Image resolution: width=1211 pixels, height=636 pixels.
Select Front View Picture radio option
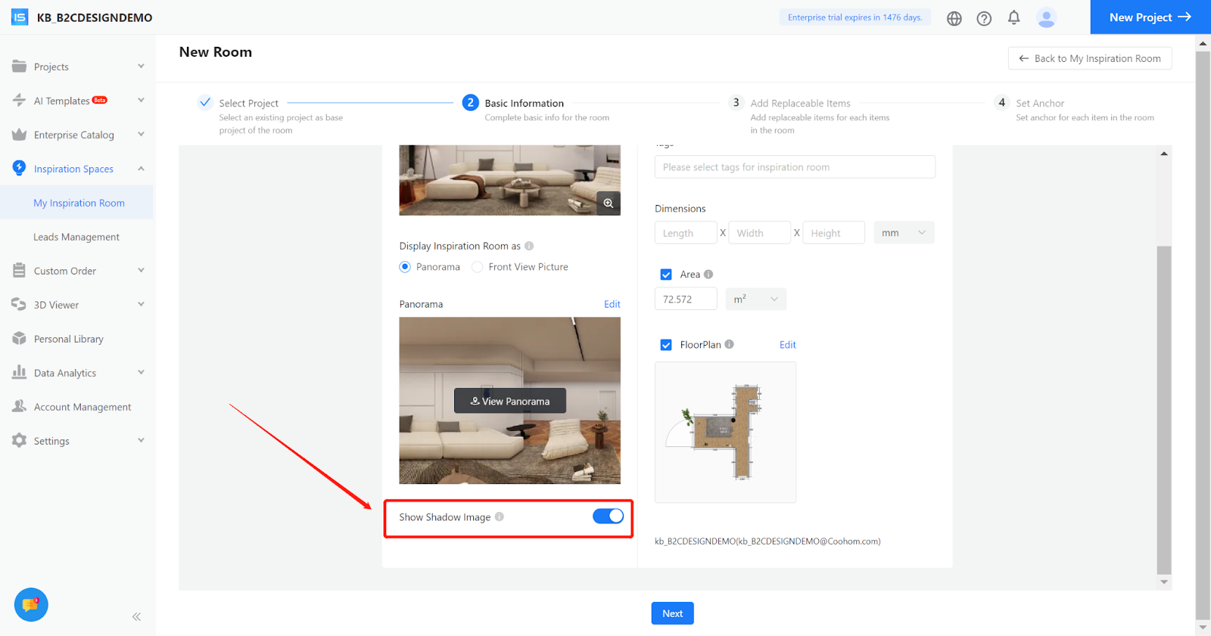coord(478,267)
